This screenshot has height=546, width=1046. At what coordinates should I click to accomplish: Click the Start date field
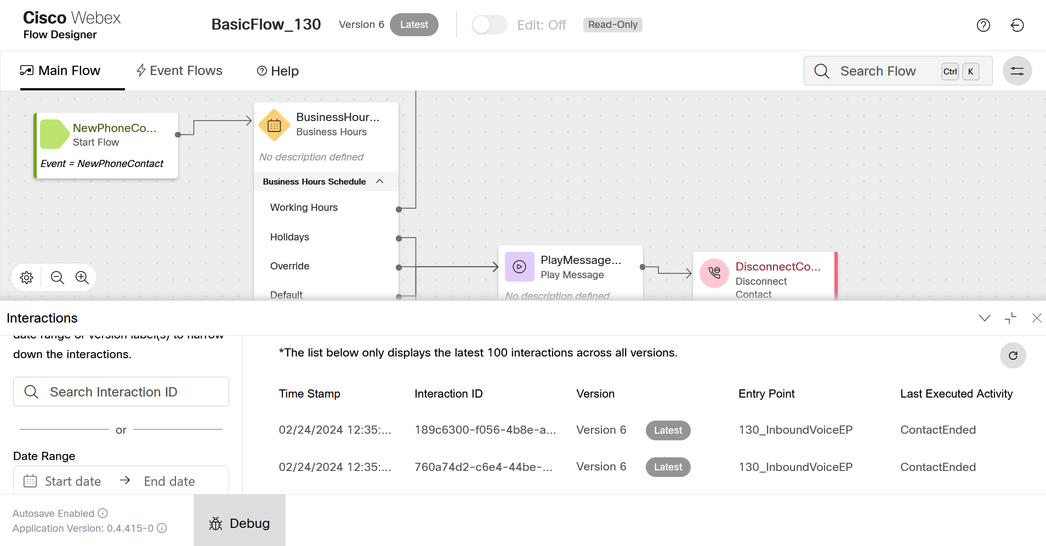tap(73, 481)
